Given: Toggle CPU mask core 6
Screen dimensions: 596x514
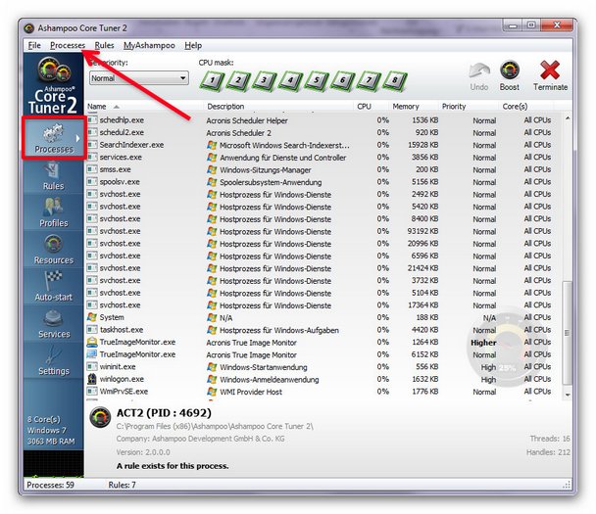Looking at the screenshot, I should pyautogui.click(x=342, y=80).
